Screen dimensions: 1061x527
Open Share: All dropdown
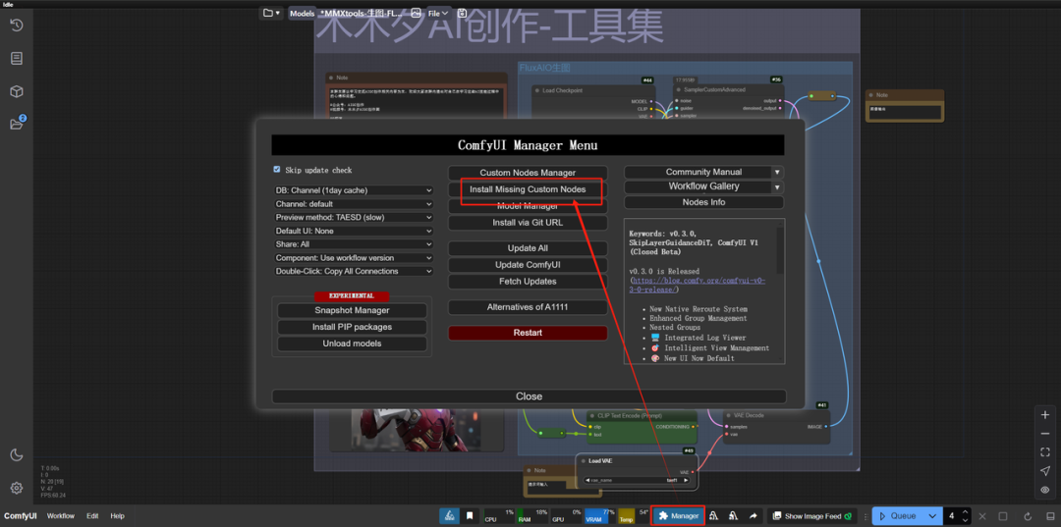coord(354,244)
